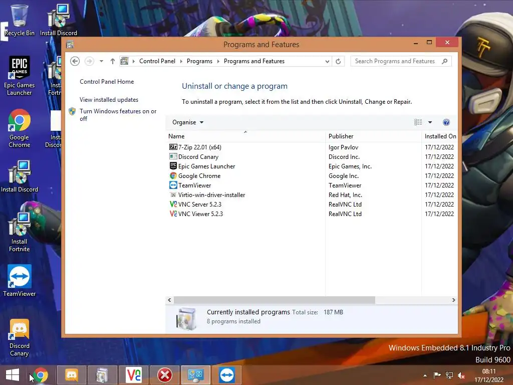Click the horizontal scrollbar thumb
Screen dimensions: 513x385
tap(274, 300)
